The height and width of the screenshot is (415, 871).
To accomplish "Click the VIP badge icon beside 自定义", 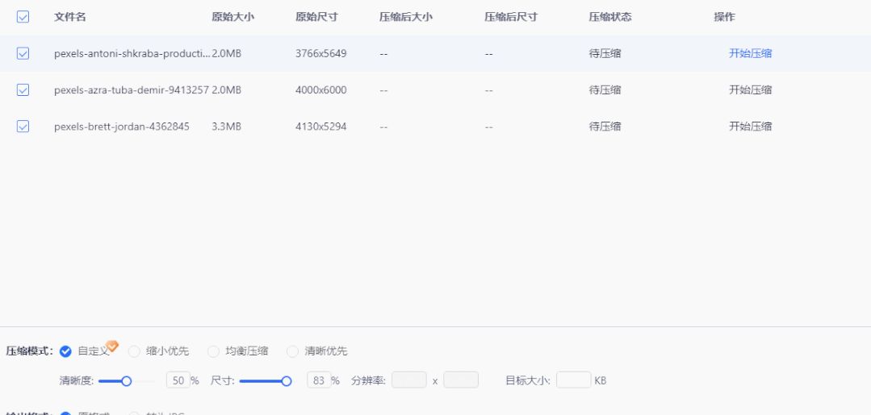I will pos(113,347).
